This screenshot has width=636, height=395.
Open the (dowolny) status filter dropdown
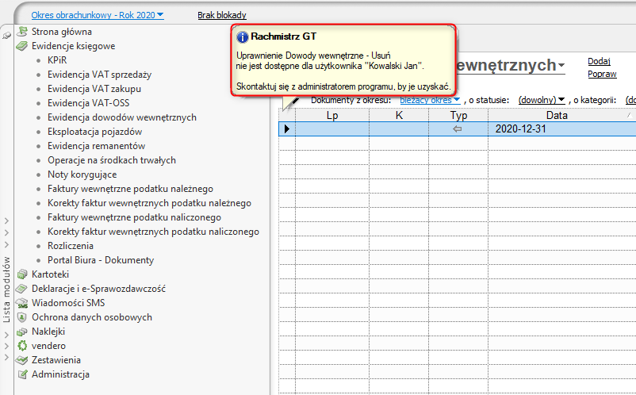542,100
